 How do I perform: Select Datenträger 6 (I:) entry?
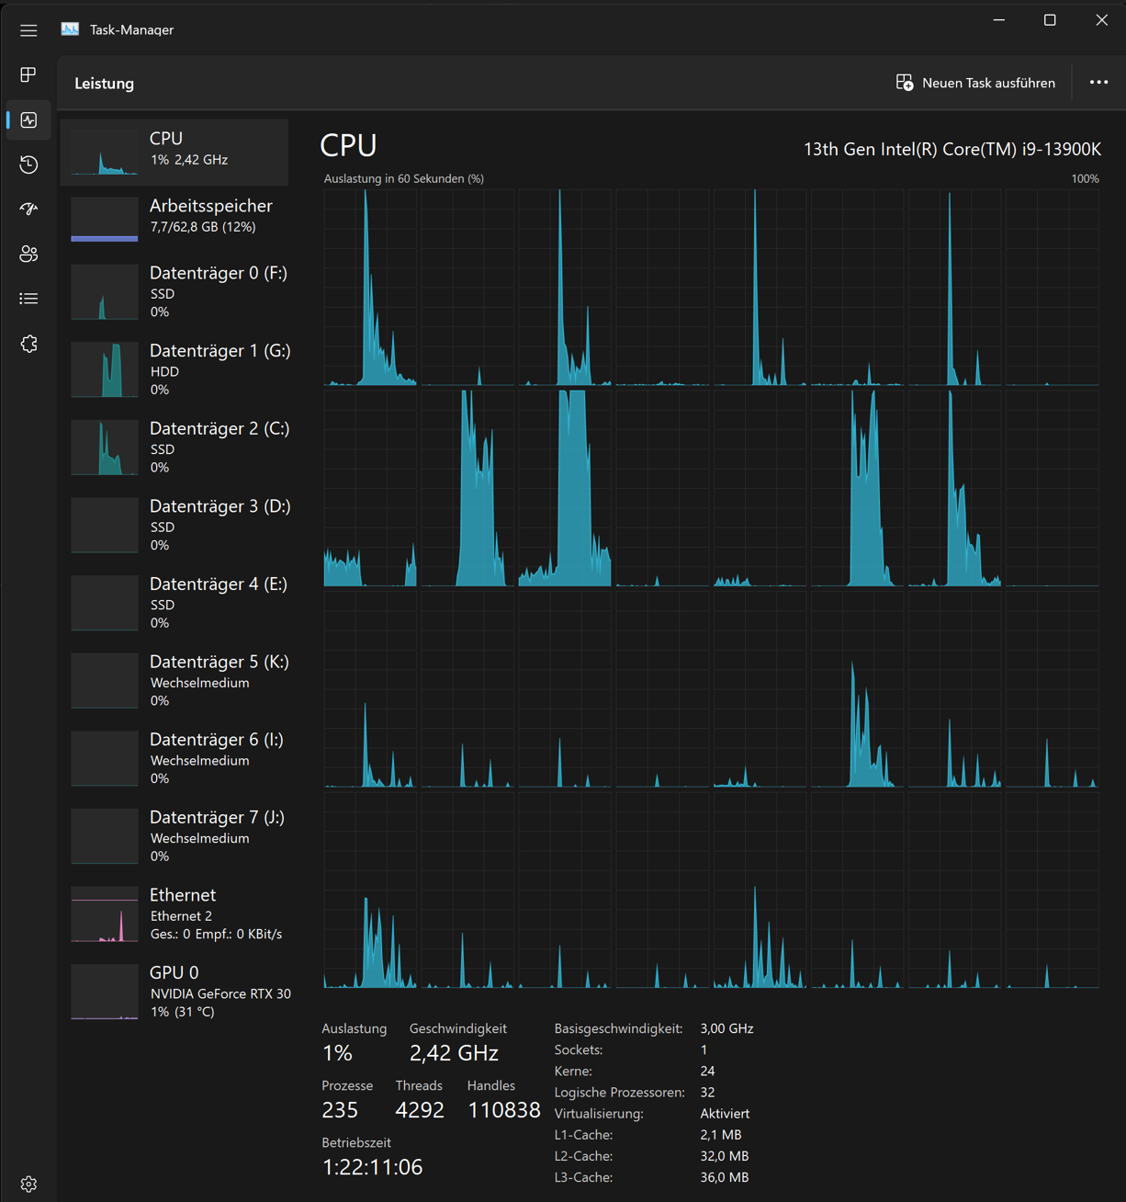[x=175, y=758]
